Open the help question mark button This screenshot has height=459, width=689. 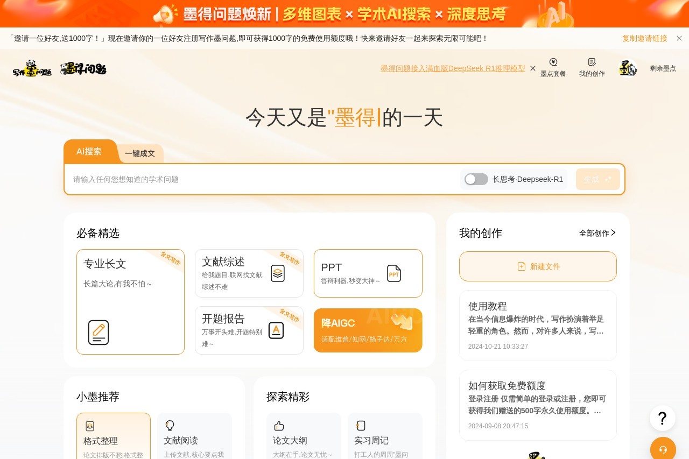point(663,418)
